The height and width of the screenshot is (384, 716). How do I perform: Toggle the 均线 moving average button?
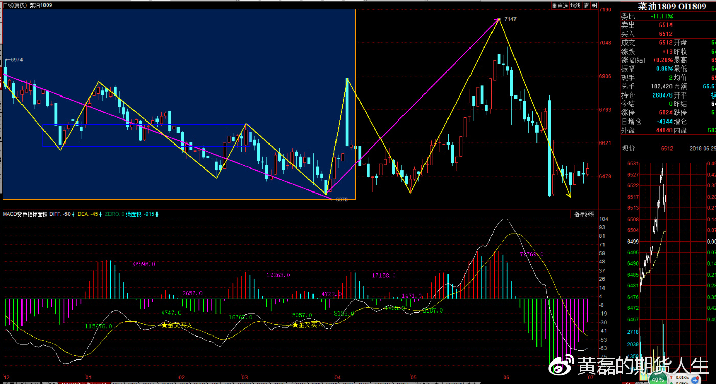tap(576, 5)
